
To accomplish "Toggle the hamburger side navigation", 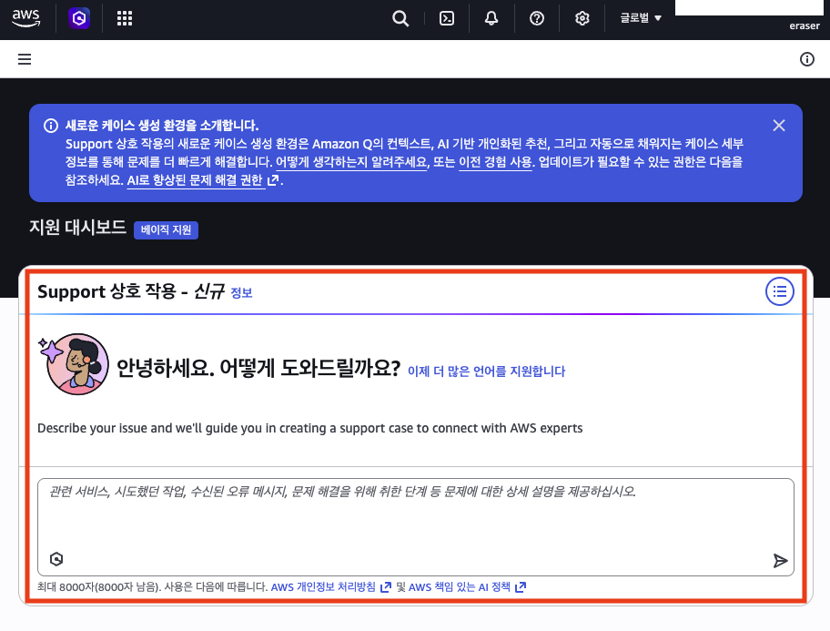I will coord(25,59).
